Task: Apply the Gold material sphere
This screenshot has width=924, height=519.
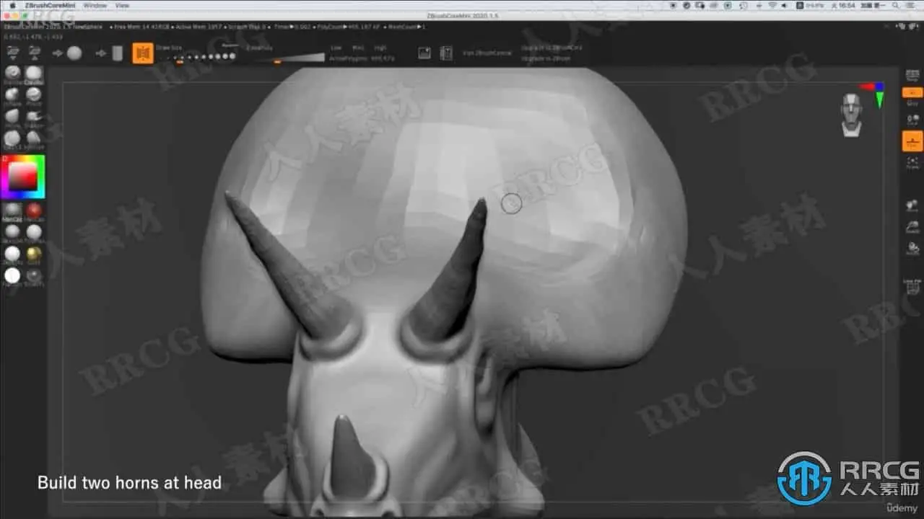Action: tap(34, 254)
